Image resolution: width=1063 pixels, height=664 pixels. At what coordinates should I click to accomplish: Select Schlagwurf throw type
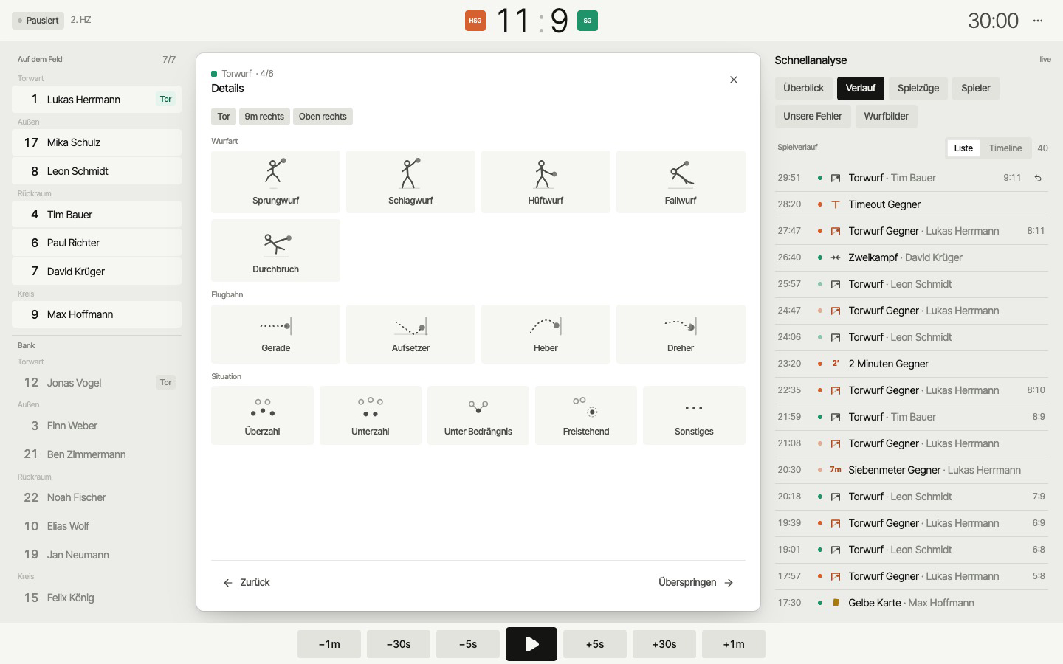pyautogui.click(x=410, y=181)
